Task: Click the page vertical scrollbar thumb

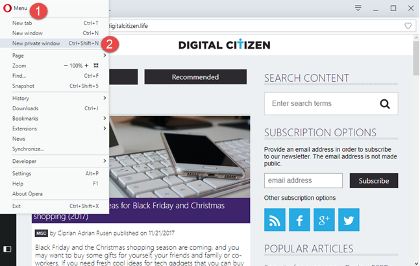Action: pos(416,58)
